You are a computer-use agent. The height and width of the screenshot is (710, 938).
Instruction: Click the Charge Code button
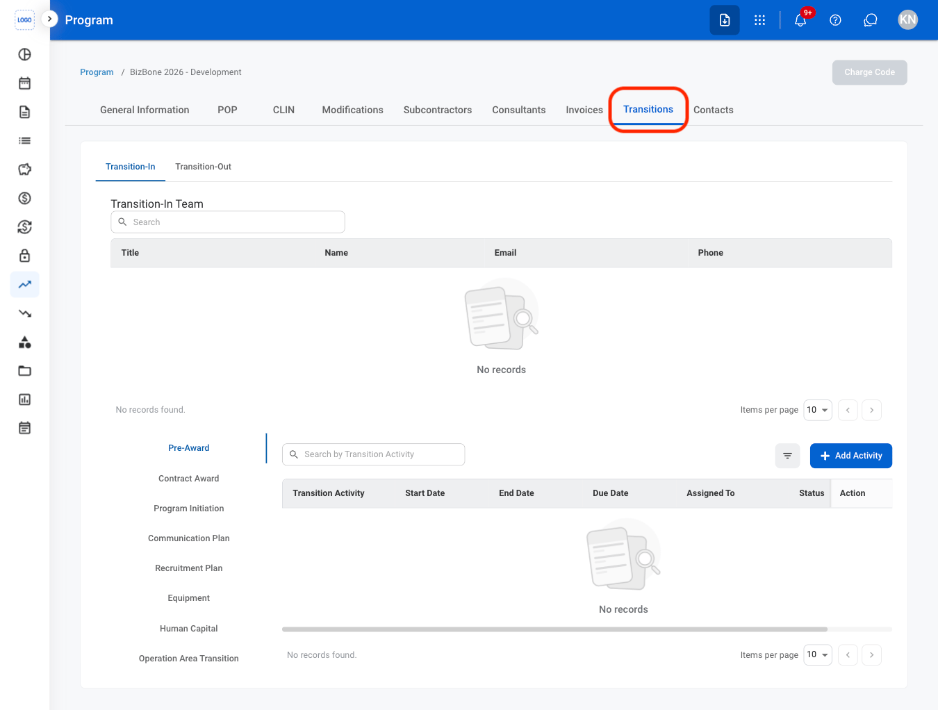click(x=869, y=72)
